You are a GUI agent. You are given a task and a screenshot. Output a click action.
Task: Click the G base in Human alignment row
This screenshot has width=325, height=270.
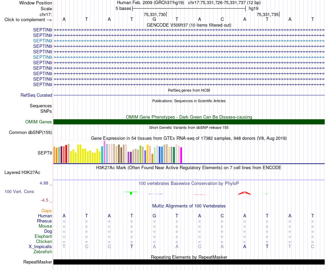coord(154,216)
